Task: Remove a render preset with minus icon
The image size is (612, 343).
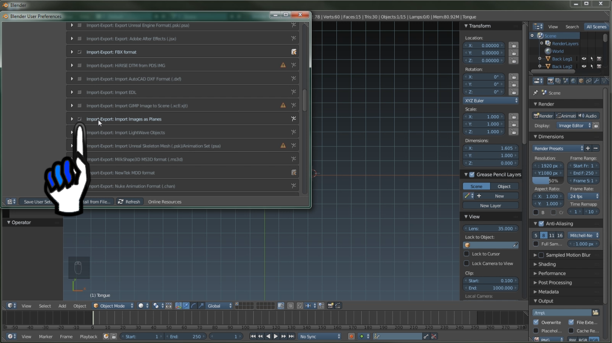Action: pyautogui.click(x=595, y=148)
